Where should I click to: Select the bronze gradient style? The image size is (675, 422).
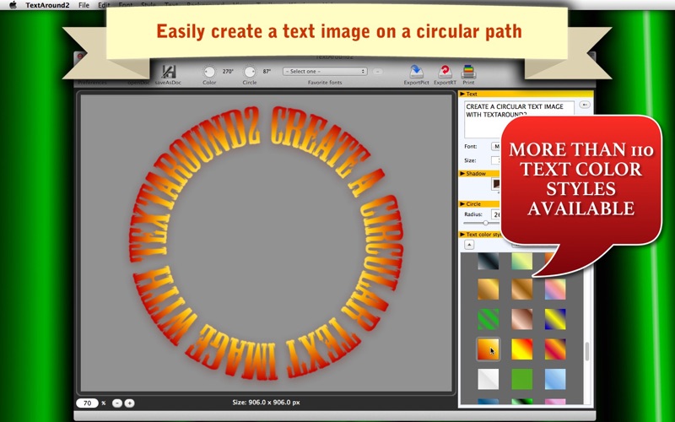point(521,289)
